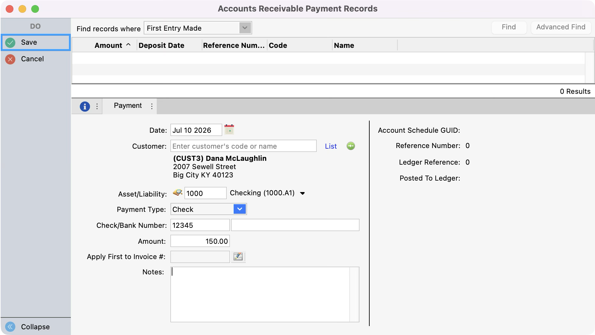Click the Asset/Liability account field
Image resolution: width=595 pixels, height=335 pixels.
[x=205, y=193]
